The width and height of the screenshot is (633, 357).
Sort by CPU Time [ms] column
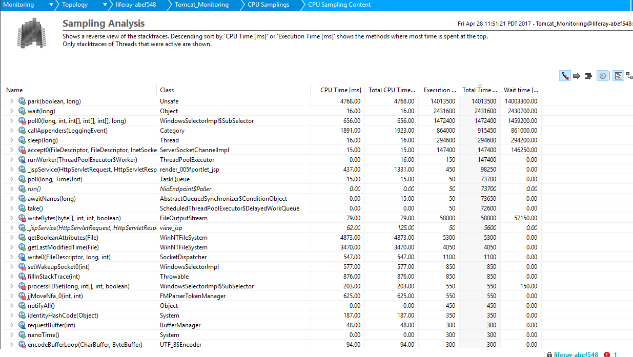[x=341, y=90]
